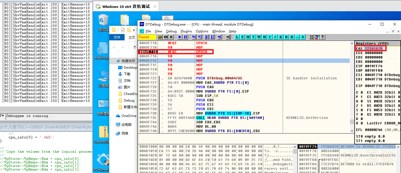Click the CPU window C icon beside File
Screen dimensions: 401x173
(x=141, y=31)
